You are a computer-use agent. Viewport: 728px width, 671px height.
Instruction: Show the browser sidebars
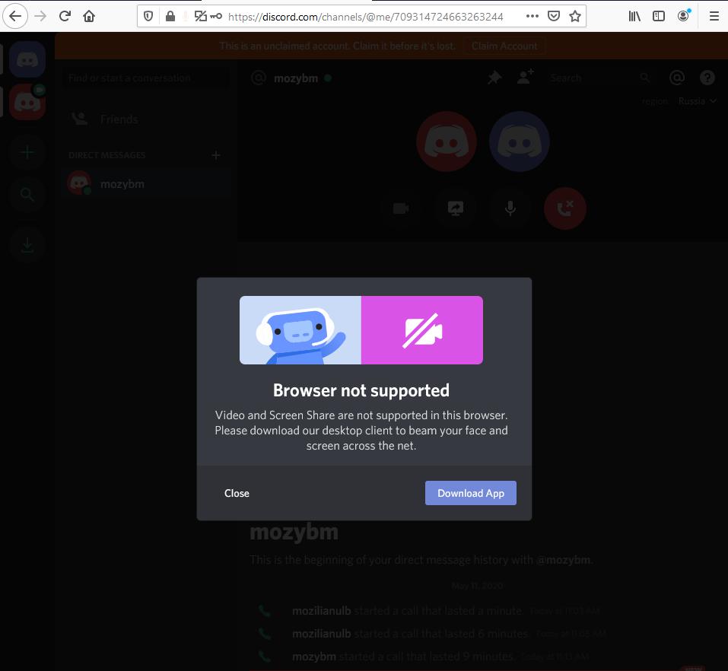(x=658, y=16)
